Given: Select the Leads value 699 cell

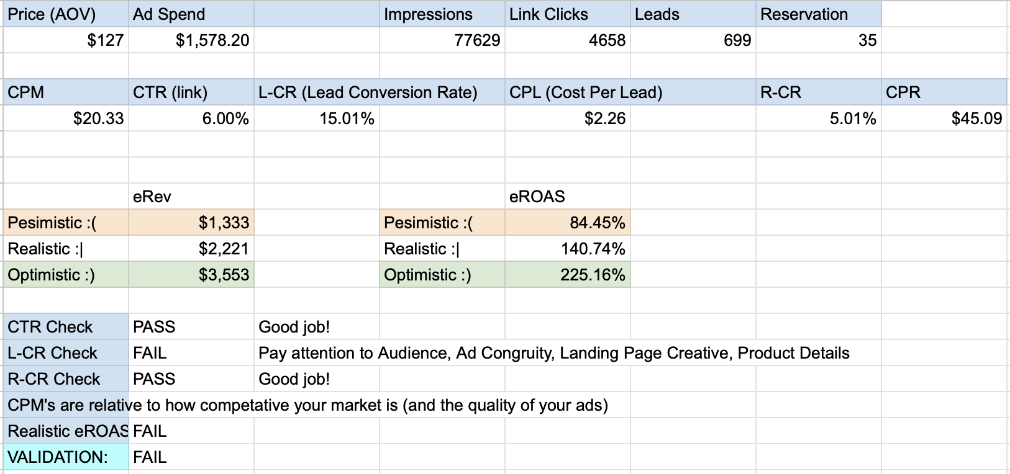Looking at the screenshot, I should click(x=693, y=40).
